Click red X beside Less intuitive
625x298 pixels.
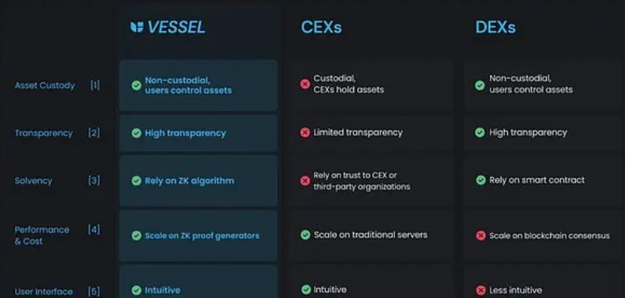coord(481,290)
